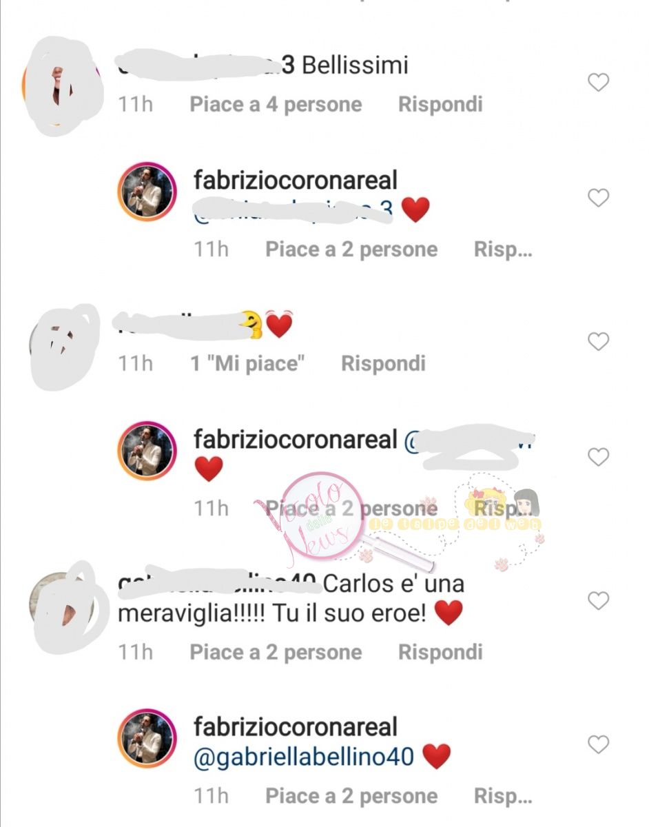Like the "Bellissimi" comment with heart icon
This screenshot has height=827, width=649.
(598, 83)
